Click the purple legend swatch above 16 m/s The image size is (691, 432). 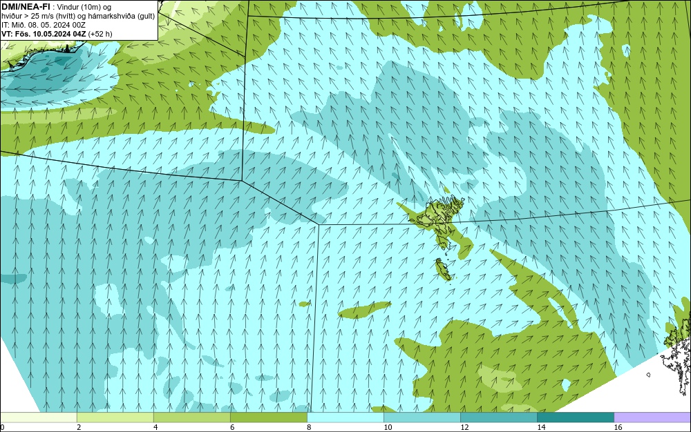652,417
